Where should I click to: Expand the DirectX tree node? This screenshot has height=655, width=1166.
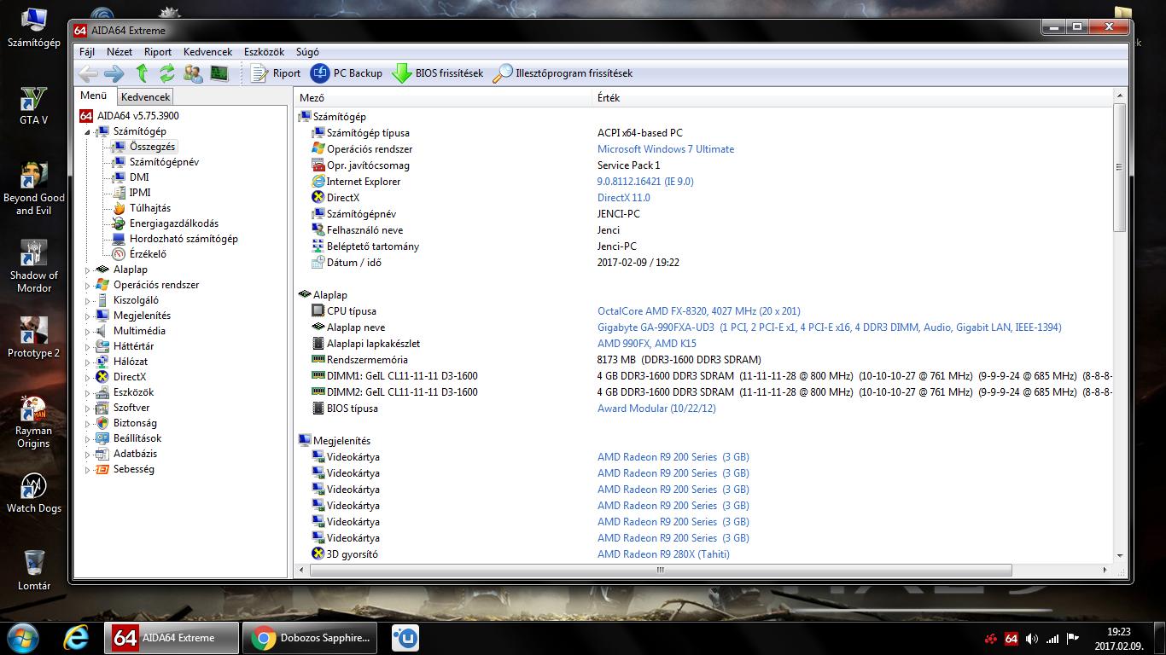tap(87, 378)
